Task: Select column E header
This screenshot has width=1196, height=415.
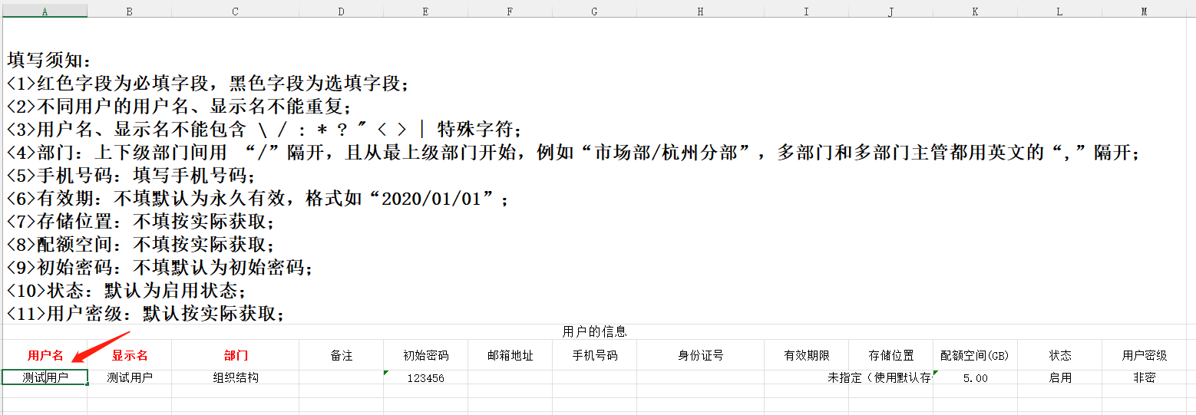Action: (x=425, y=11)
